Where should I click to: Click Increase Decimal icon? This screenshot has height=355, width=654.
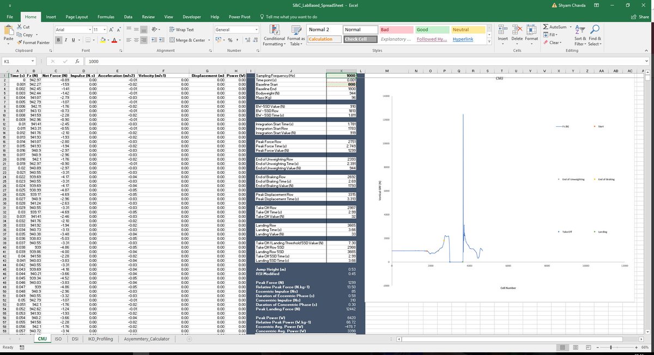[248, 40]
